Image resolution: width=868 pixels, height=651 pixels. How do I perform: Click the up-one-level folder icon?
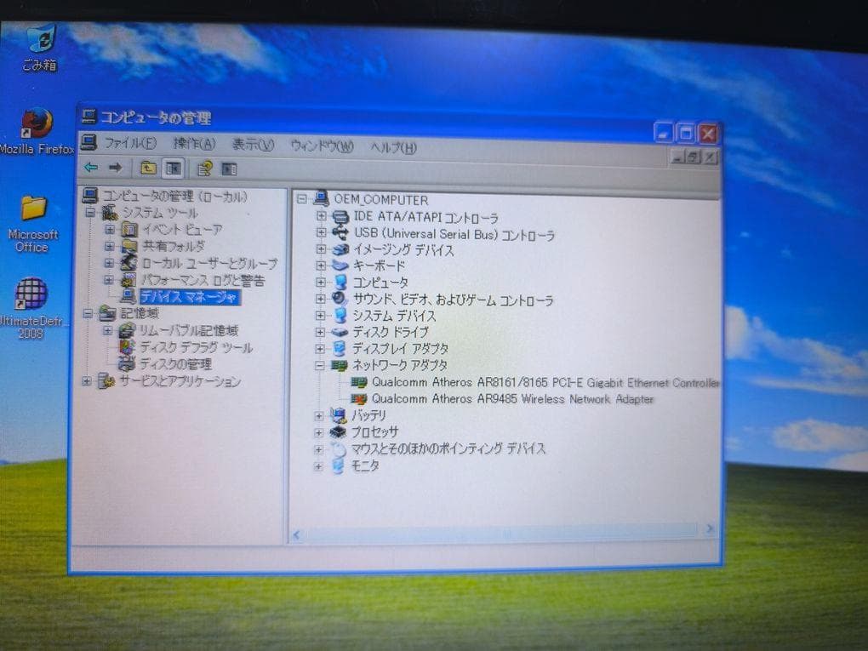coord(147,168)
